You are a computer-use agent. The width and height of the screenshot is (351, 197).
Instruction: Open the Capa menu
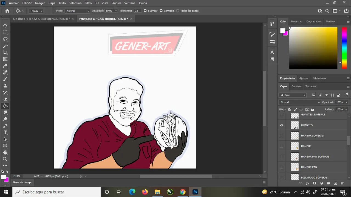pyautogui.click(x=52, y=3)
